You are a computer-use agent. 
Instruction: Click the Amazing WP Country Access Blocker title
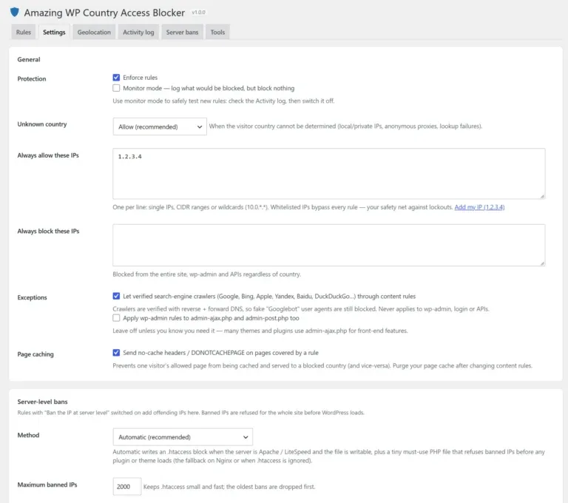point(104,13)
